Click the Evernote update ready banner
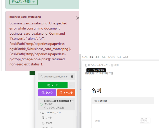Image resolution: width=159 pixels, height=128 pixels. [57, 104]
